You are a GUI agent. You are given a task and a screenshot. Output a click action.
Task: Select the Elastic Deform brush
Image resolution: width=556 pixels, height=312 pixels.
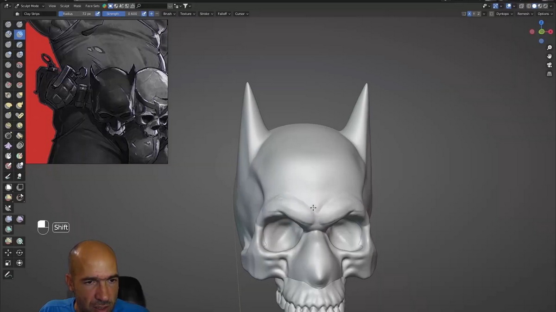[x=8, y=105]
